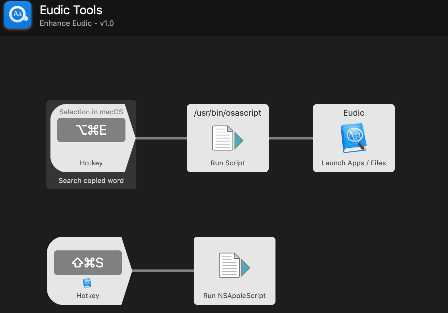Screen dimensions: 448x313
Task: Click connection line between osascript and Eudic node
Action: pyautogui.click(x=291, y=138)
